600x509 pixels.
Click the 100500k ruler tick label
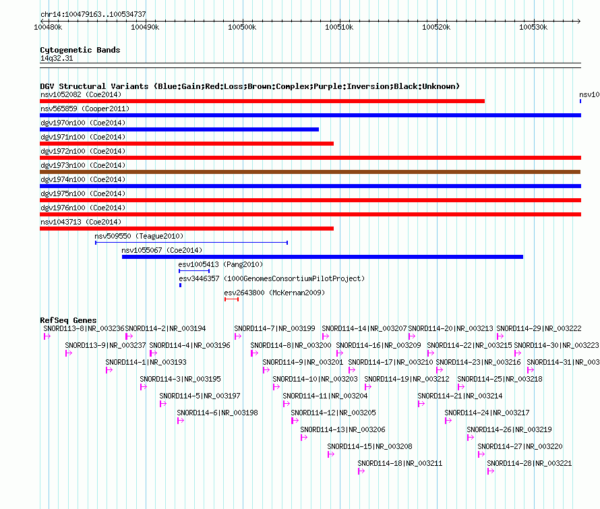point(242,27)
